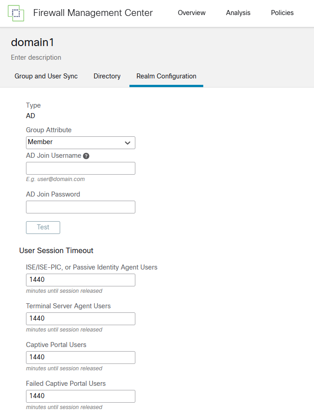Open the Overview menu
This screenshot has height=415, width=314.
191,13
